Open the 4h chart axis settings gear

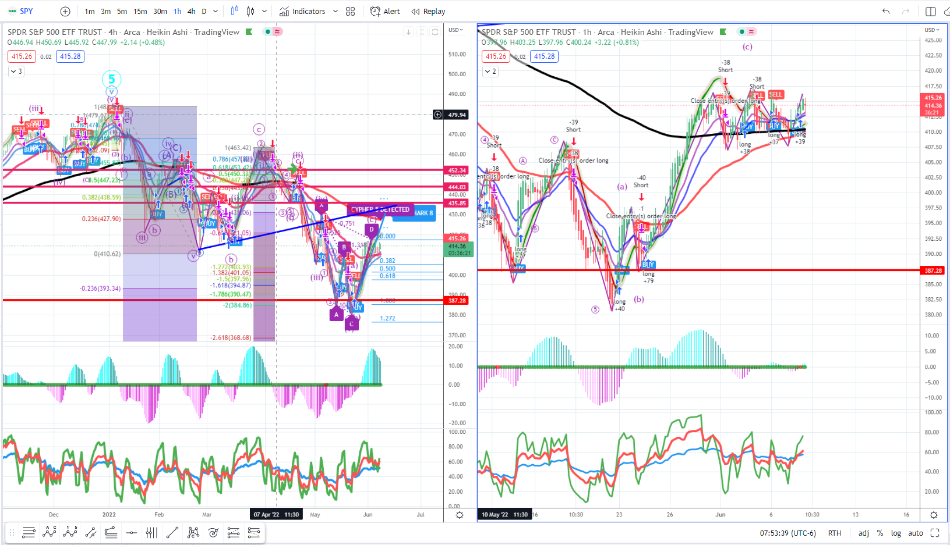(460, 515)
